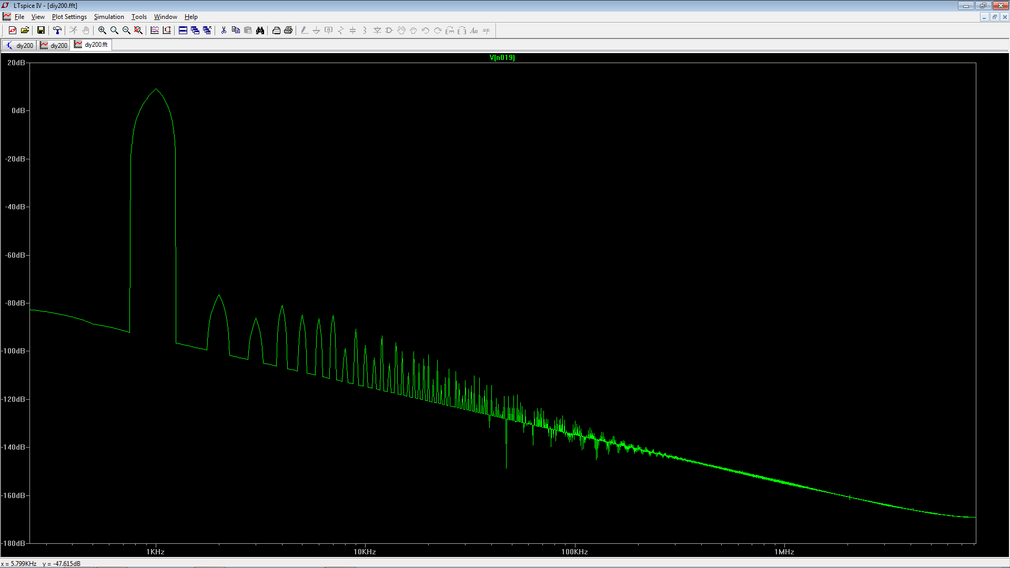Zoom out with the minus magnifier
This screenshot has height=568, width=1010.
point(126,31)
